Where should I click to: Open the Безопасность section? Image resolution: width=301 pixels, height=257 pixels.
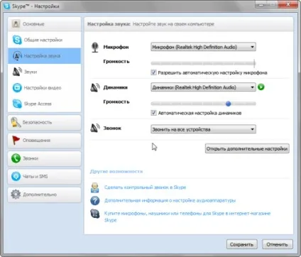44,122
